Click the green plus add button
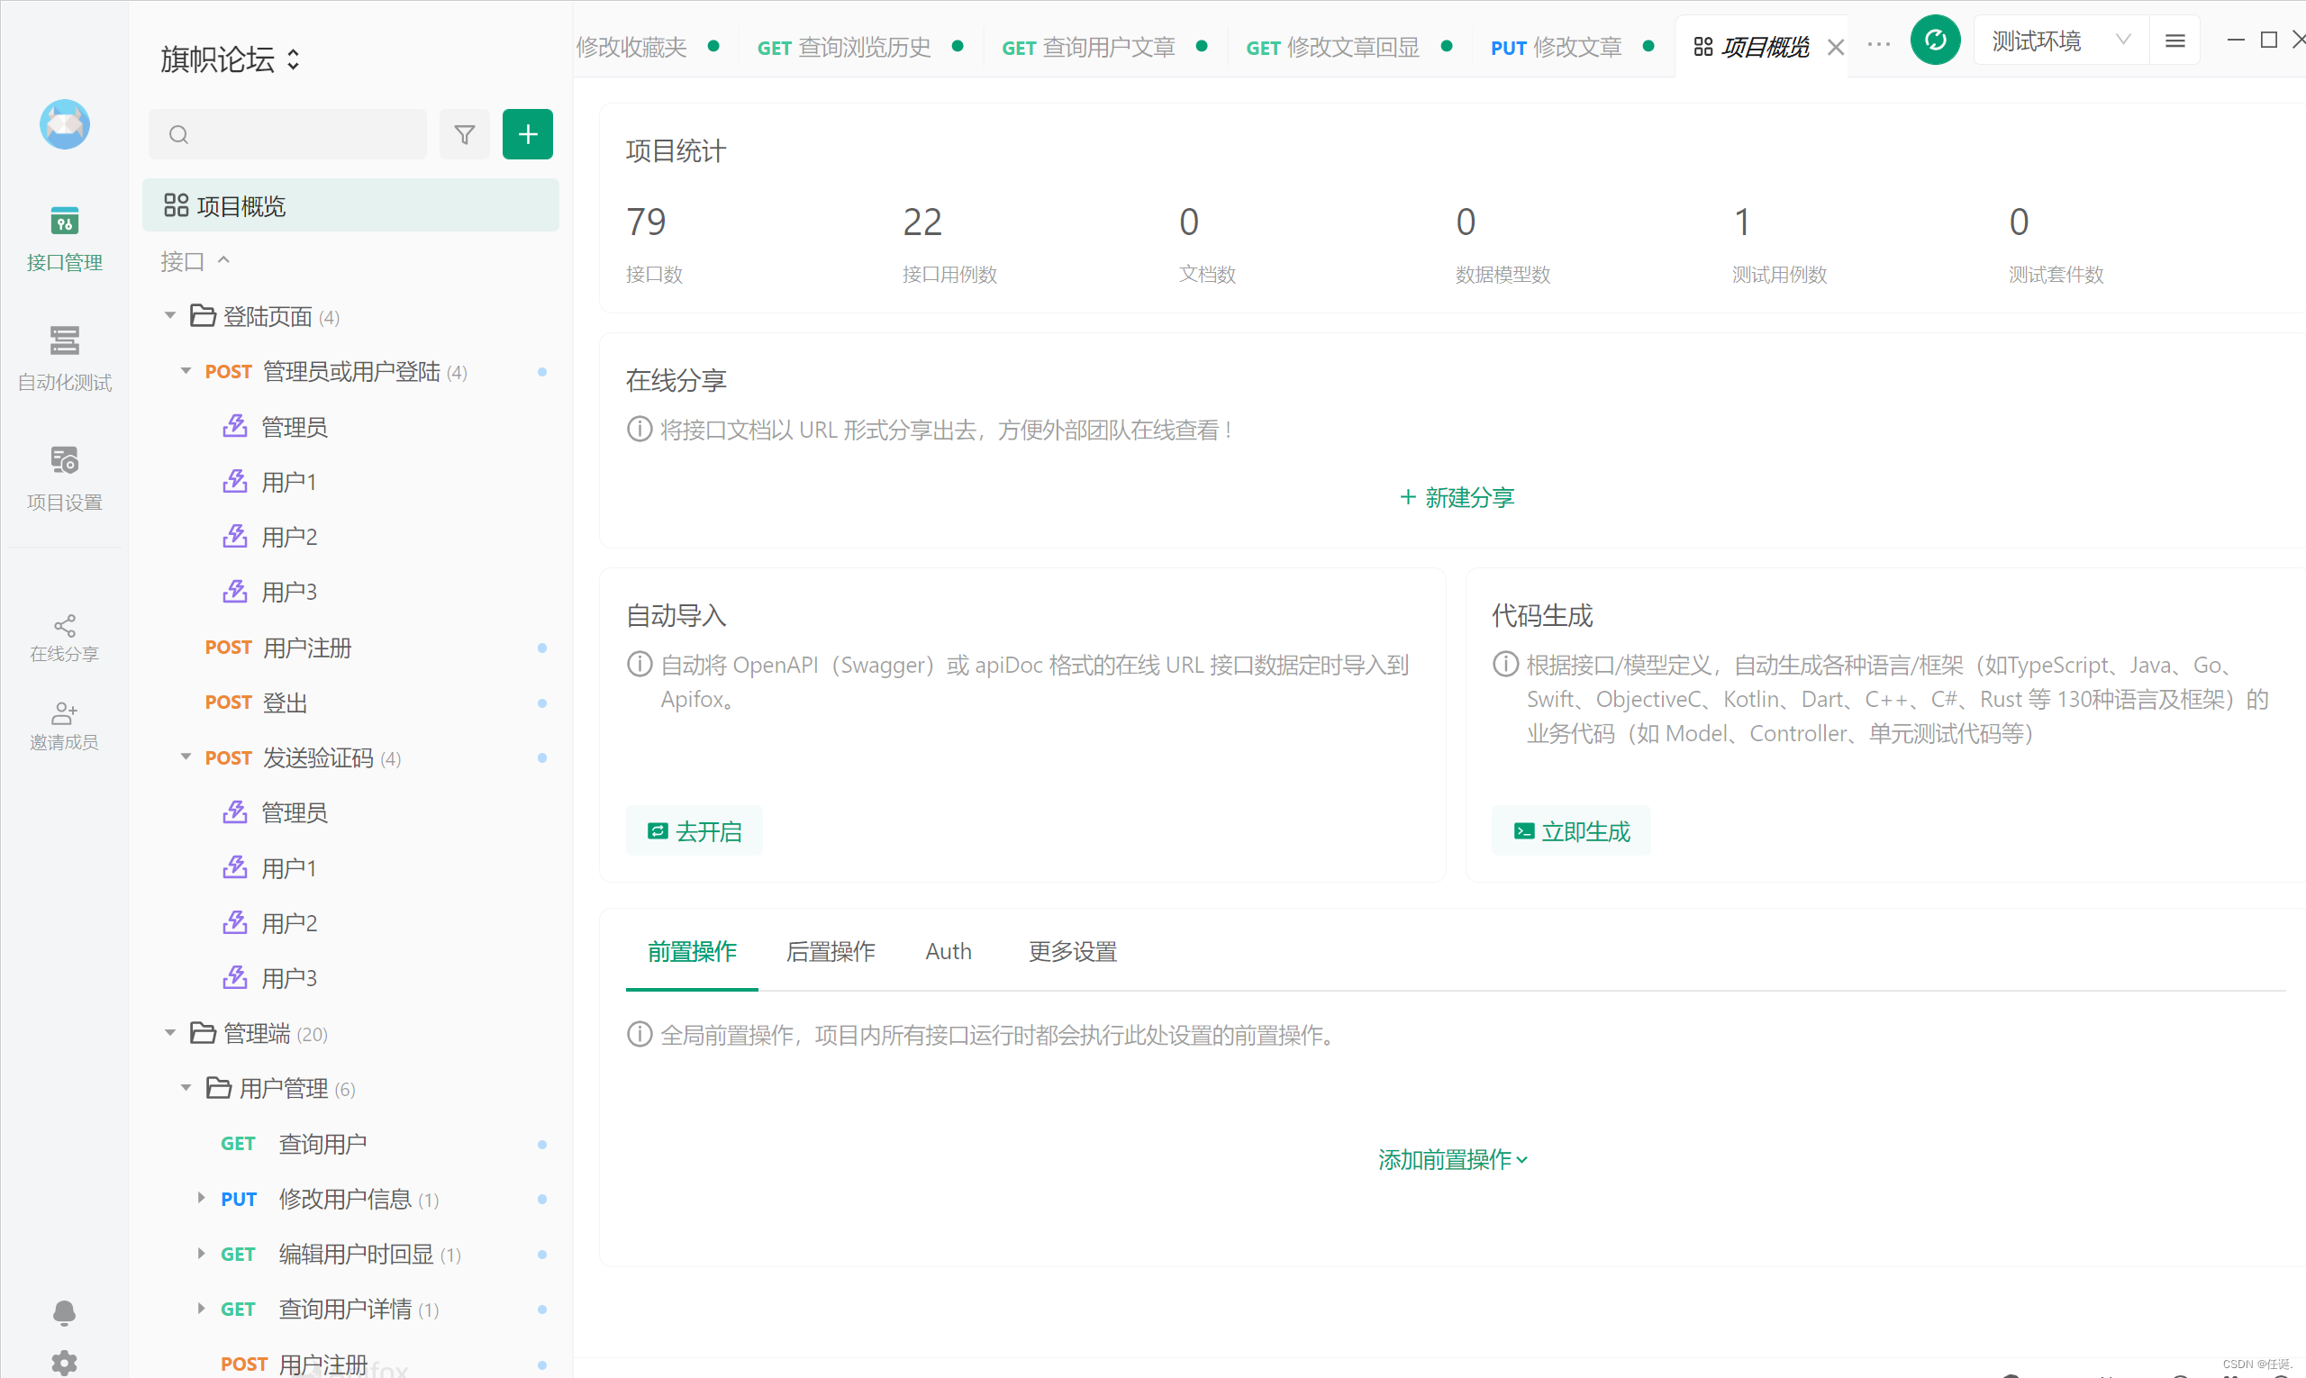This screenshot has height=1378, width=2306. [x=528, y=134]
